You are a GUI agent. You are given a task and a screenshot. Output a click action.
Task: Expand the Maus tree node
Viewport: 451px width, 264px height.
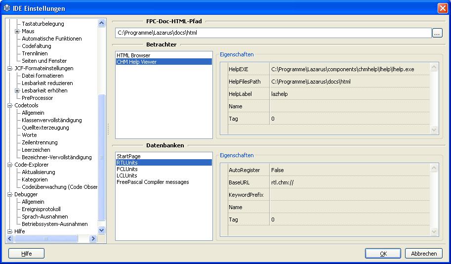(17, 31)
